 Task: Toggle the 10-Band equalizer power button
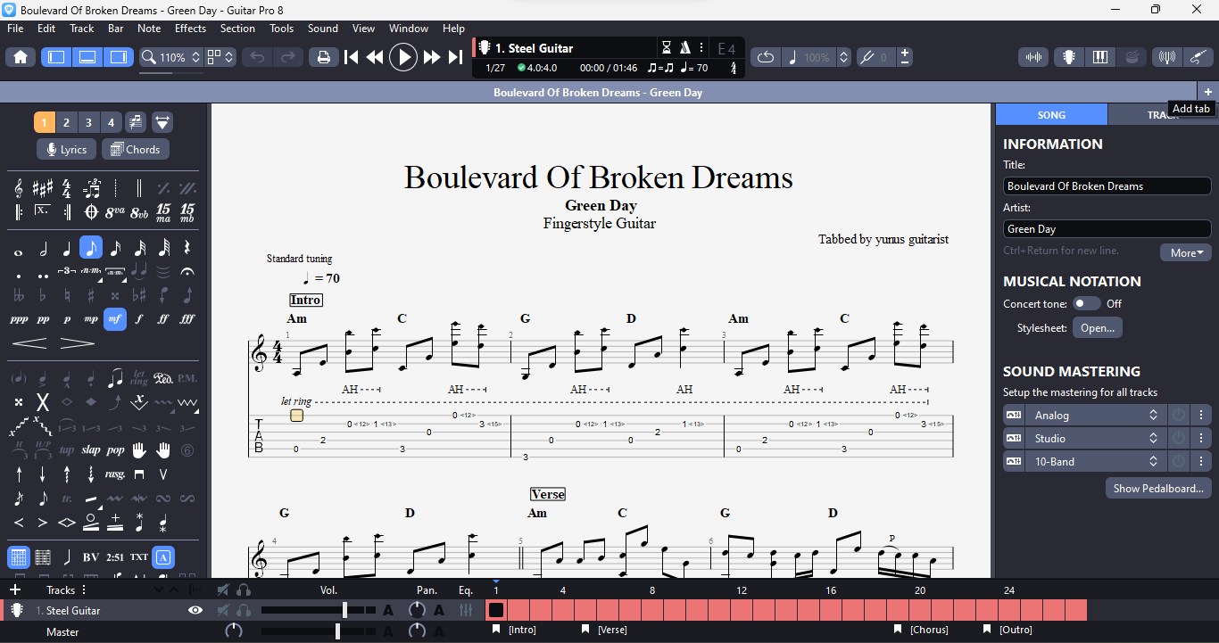tap(1179, 461)
